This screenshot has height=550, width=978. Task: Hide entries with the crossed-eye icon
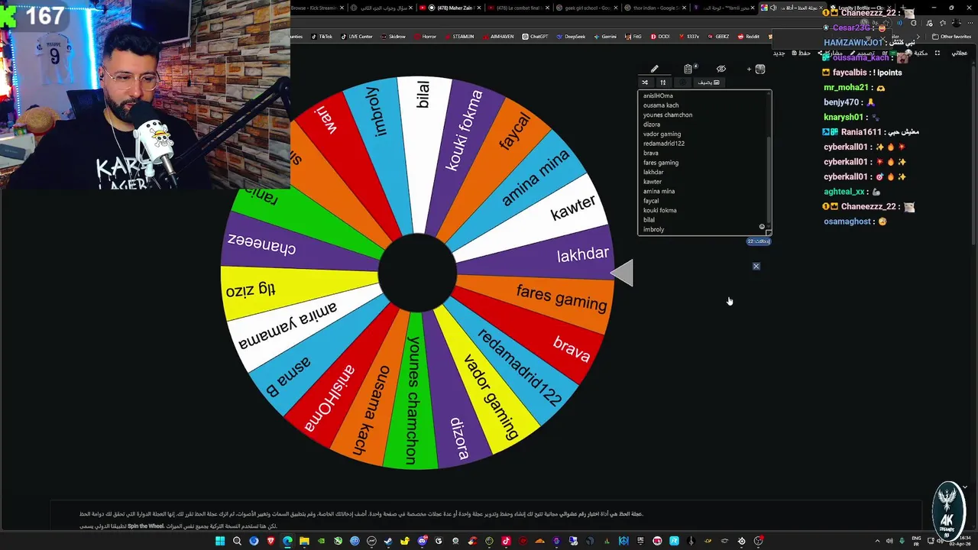pos(721,69)
